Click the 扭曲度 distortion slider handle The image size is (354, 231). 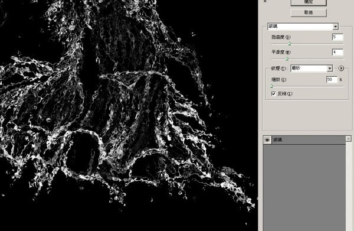(290, 44)
